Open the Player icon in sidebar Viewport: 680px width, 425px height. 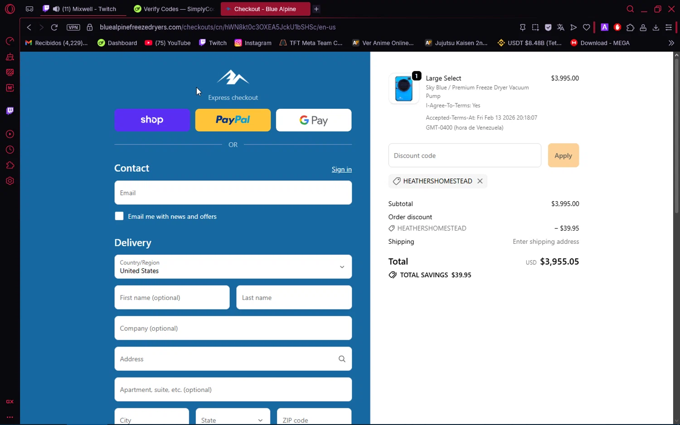tap(10, 134)
